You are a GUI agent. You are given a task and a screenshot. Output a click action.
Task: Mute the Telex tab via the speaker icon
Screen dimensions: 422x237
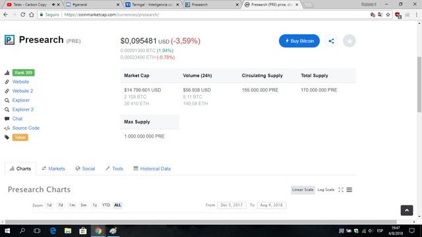53,5
